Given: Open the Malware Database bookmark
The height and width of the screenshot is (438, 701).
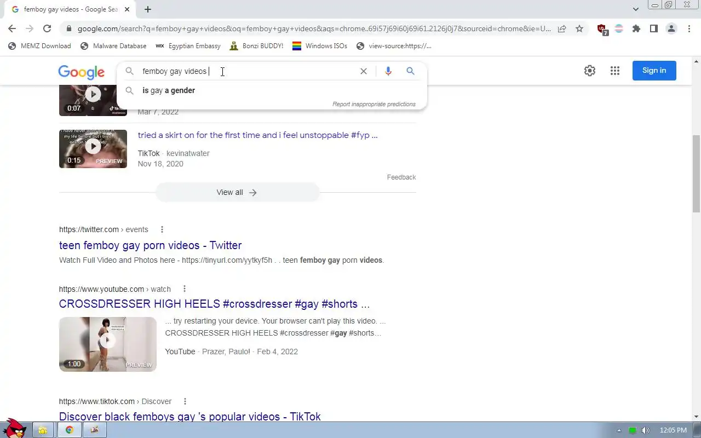Looking at the screenshot, I should 113,46.
